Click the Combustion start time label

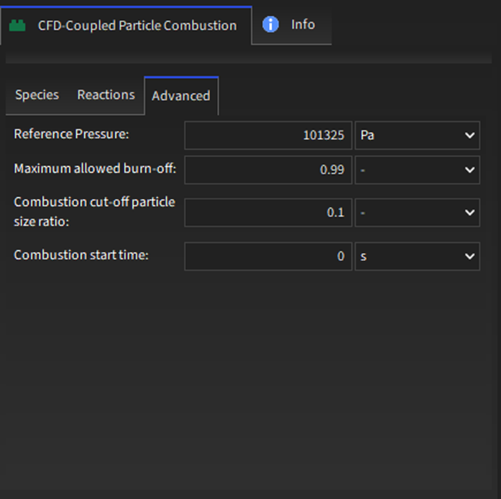click(81, 255)
